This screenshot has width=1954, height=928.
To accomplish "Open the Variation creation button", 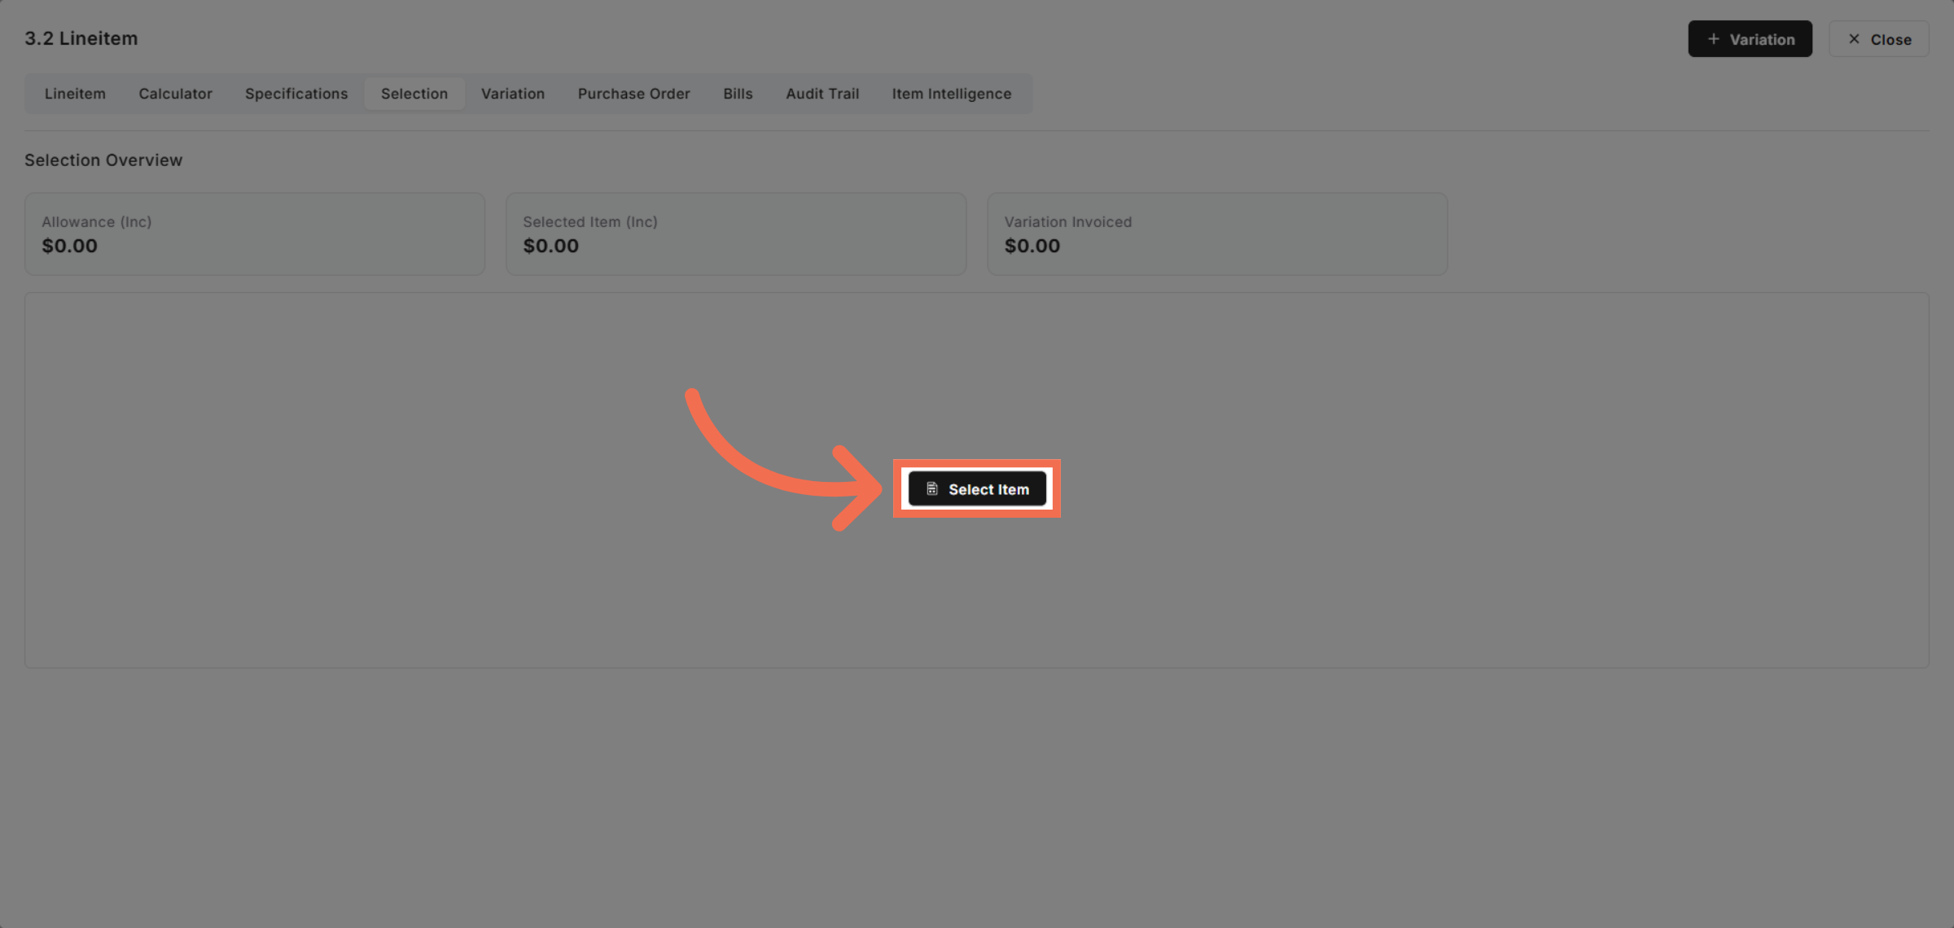I will pos(1750,38).
